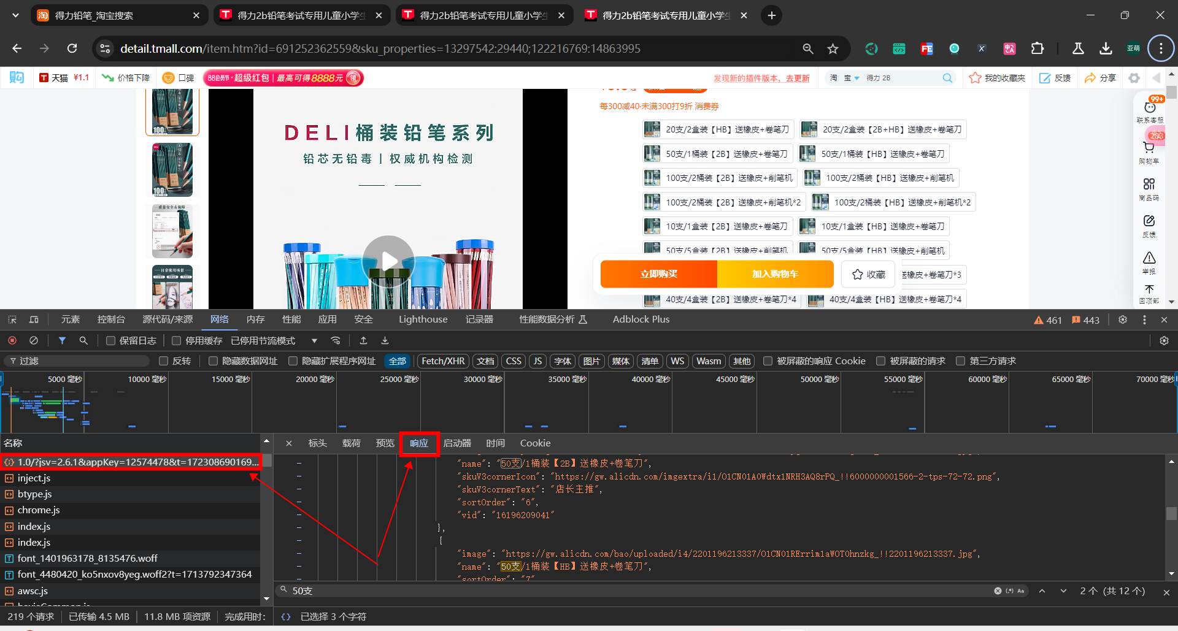
Task: Click the report (举报) warning icon
Action: (1149, 262)
